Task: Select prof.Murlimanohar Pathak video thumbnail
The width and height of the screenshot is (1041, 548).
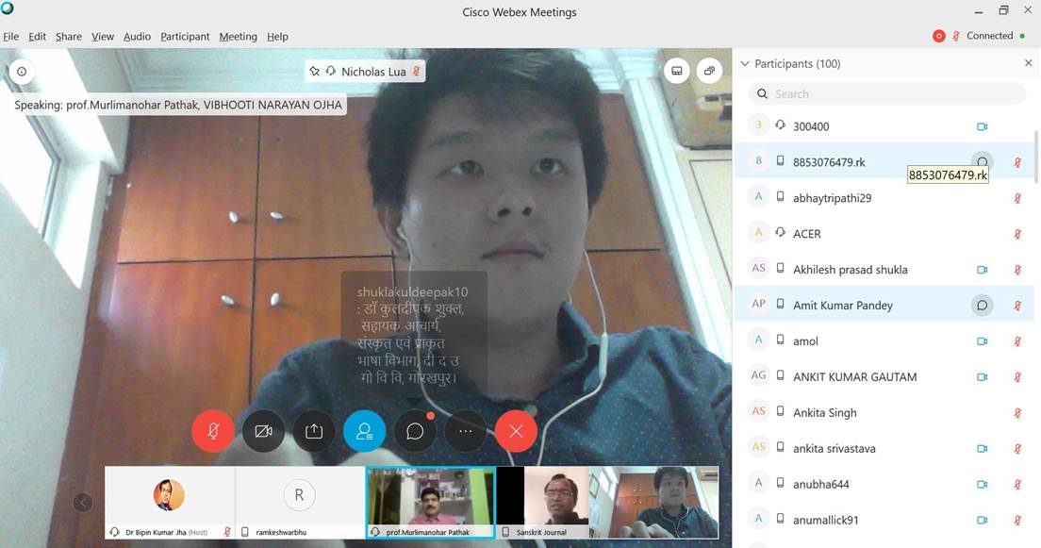Action: [430, 502]
